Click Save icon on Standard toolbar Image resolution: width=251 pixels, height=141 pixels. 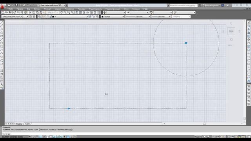(x=10, y=12)
